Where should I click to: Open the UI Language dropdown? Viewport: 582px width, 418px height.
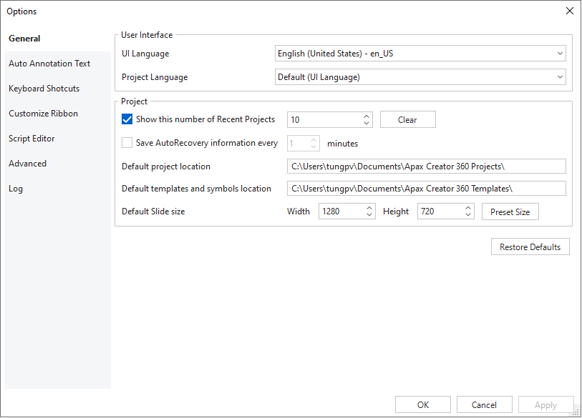point(420,54)
